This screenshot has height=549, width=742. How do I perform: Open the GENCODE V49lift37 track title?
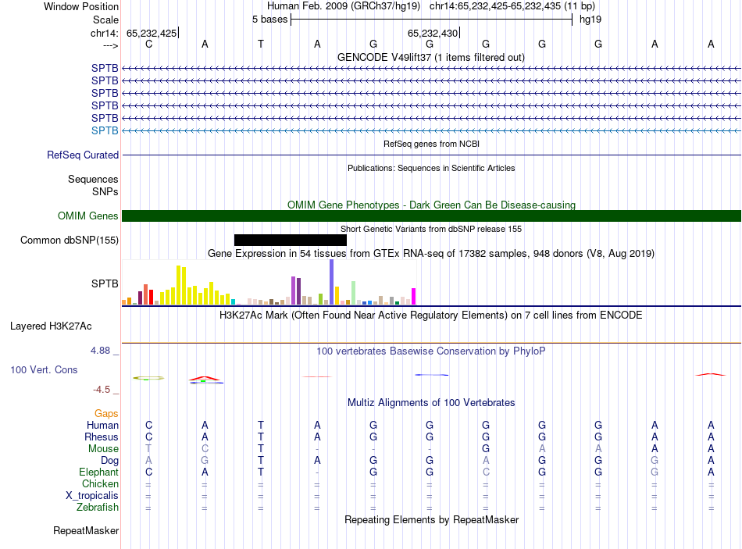[430, 57]
